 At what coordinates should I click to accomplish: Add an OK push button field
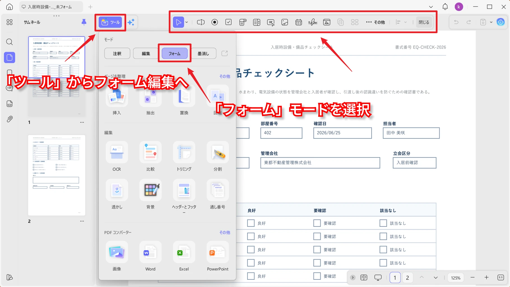pyautogui.click(x=271, y=22)
